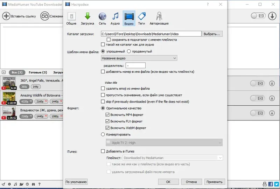Screen dimensions: 280x189
Task: Open the Downloaded by MediaHuman playlist dropdown
Action: pos(173,158)
